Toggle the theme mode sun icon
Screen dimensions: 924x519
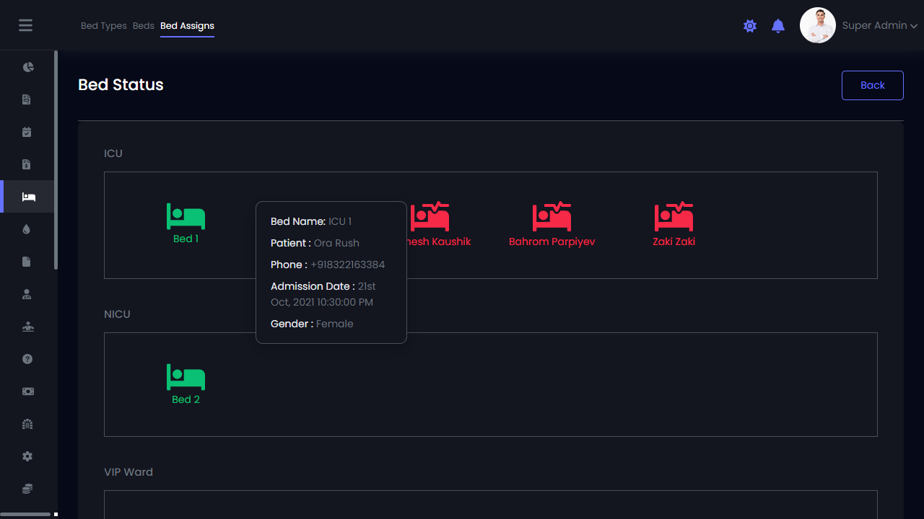[x=750, y=26]
